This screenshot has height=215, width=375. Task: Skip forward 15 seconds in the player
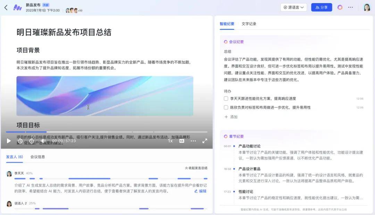32,141
